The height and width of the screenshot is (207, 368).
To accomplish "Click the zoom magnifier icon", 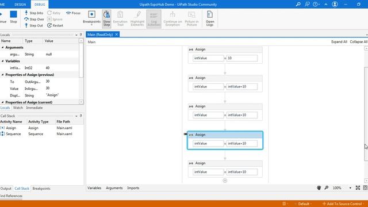I will tap(327, 188).
